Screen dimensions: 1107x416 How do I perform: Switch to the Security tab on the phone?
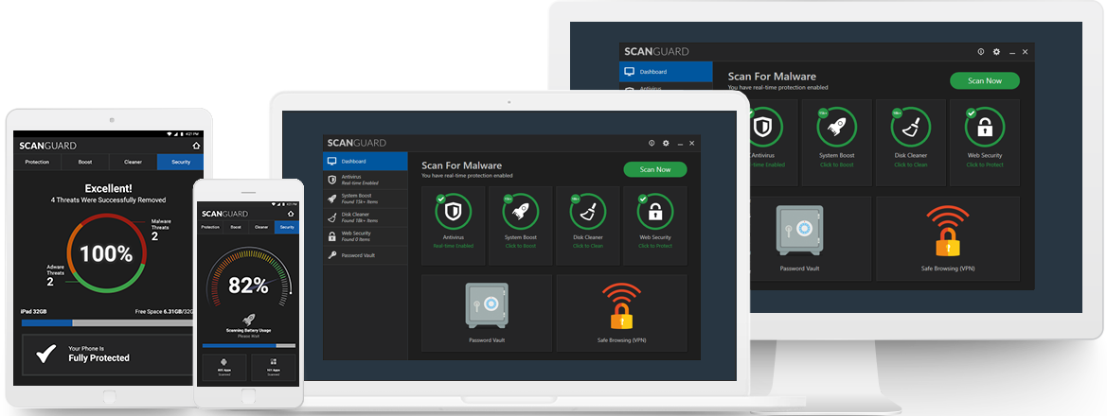tap(287, 227)
